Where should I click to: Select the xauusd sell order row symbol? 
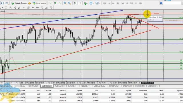coord(63,94)
